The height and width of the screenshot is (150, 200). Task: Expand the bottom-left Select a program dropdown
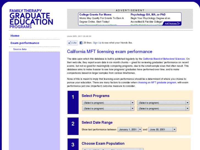point(108,108)
